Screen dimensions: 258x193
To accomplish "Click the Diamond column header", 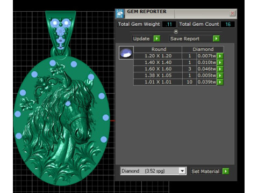I will tap(203, 49).
